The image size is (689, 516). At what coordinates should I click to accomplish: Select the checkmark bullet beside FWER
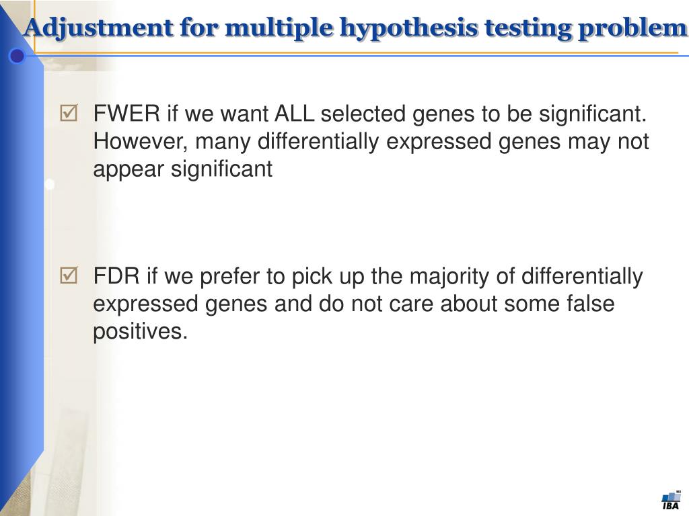click(x=69, y=113)
